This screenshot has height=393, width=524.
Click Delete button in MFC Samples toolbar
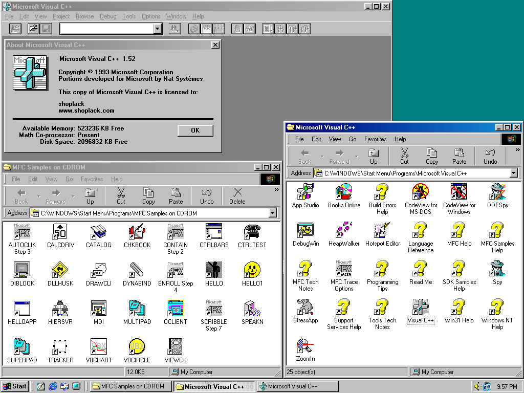pos(237,196)
